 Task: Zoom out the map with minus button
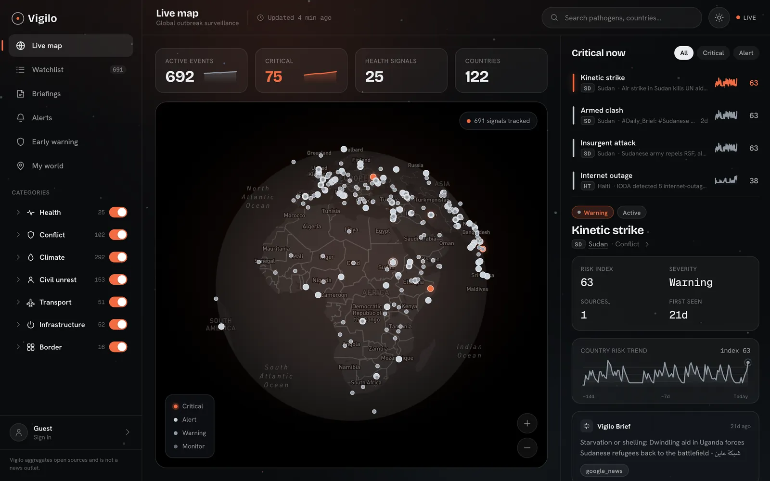point(527,448)
